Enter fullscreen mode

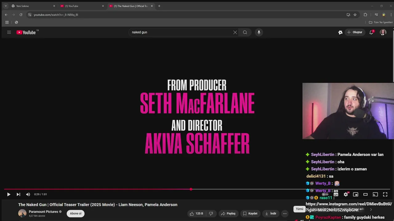[385, 194]
